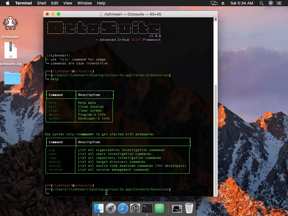
Task: Select the octosuite.zip archive on desktop
Action: pos(11,50)
